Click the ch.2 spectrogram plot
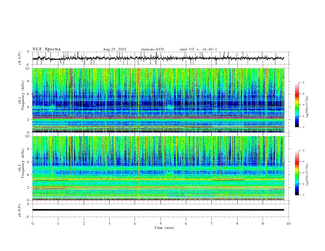The image size is (325, 251). coord(158,168)
